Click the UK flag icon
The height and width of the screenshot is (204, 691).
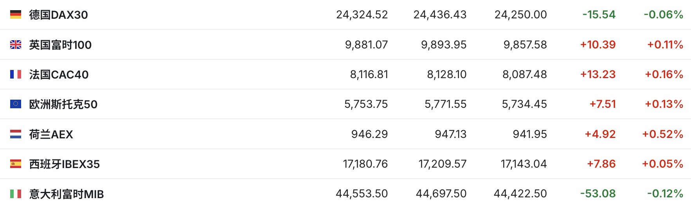[x=16, y=45]
